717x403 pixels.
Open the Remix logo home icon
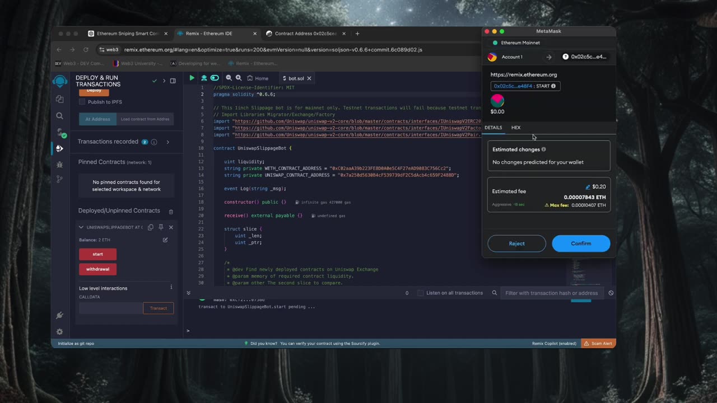(x=60, y=81)
